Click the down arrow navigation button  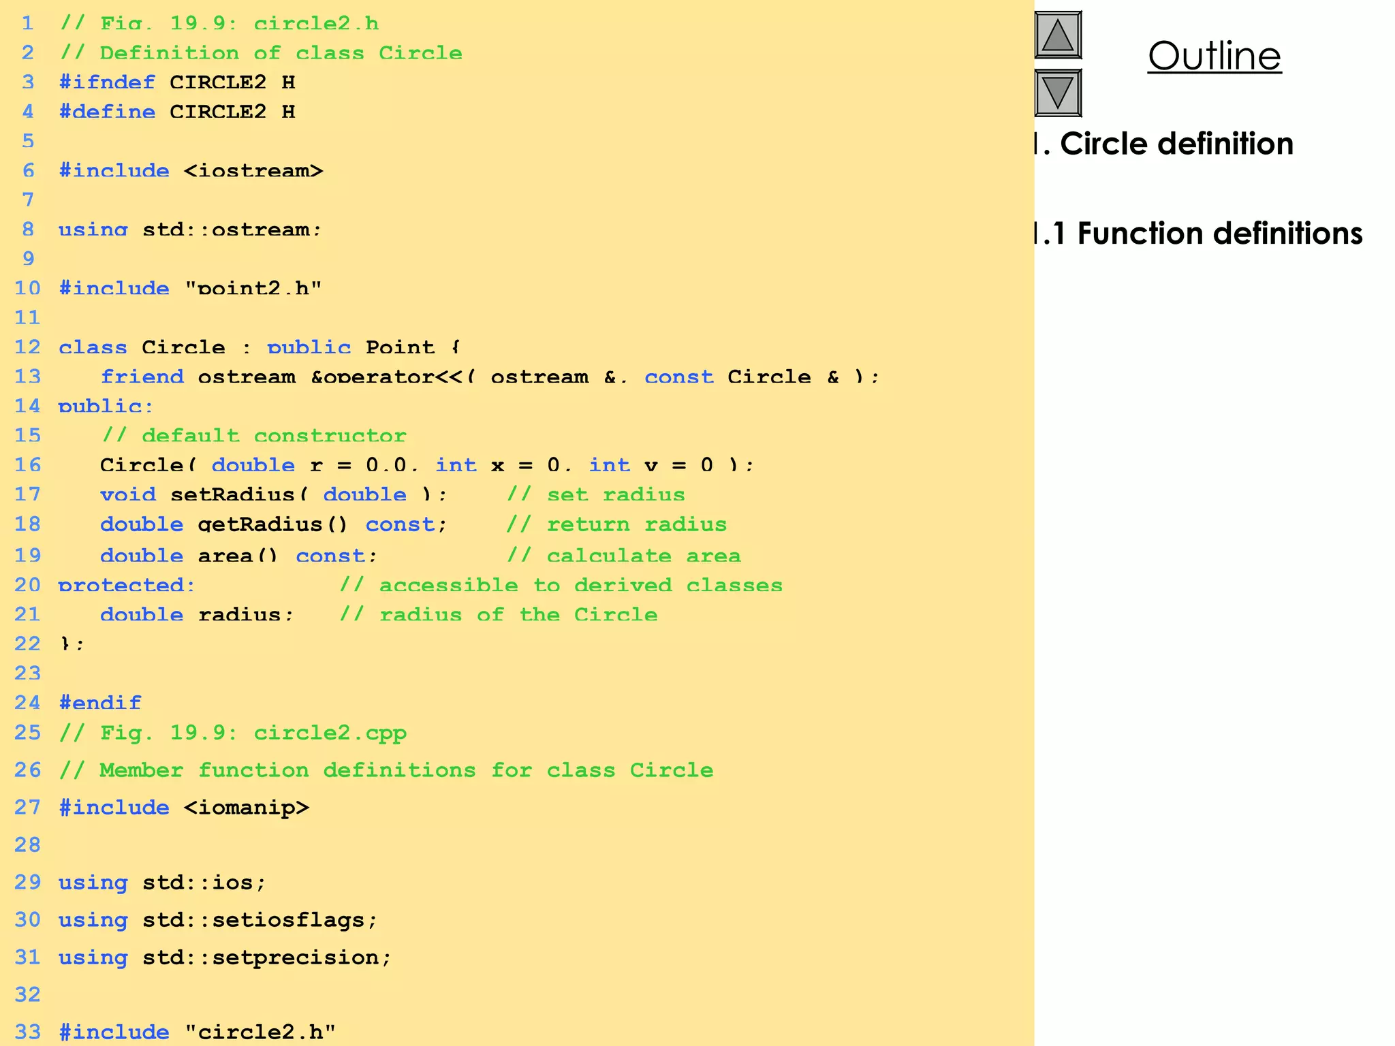point(1058,93)
